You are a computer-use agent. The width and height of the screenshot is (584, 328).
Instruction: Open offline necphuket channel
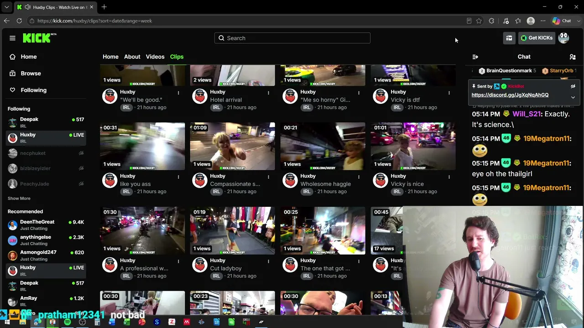[x=46, y=153]
